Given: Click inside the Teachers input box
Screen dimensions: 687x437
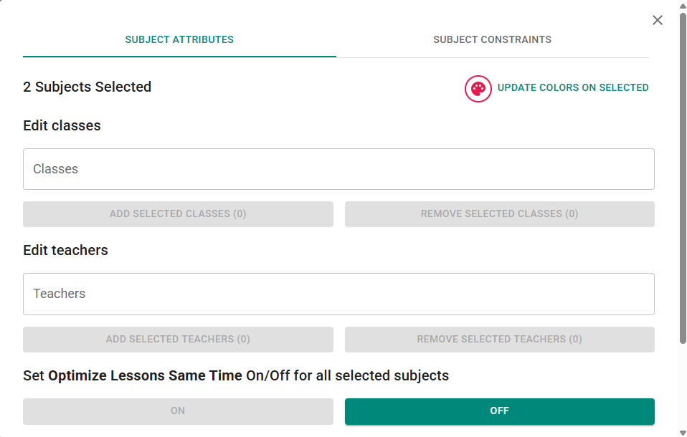Looking at the screenshot, I should click(338, 294).
